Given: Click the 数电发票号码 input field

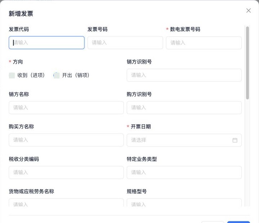Looking at the screenshot, I should point(204,43).
